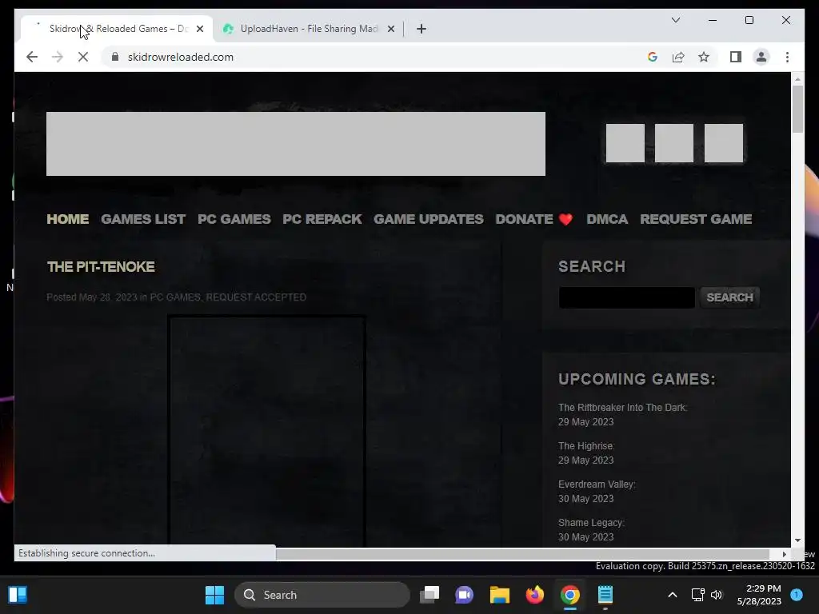
Task: Open the Windows Start menu
Action: pos(214,595)
